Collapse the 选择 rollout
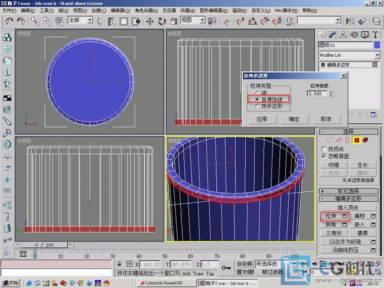The width and height of the screenshot is (384, 288). click(x=349, y=132)
